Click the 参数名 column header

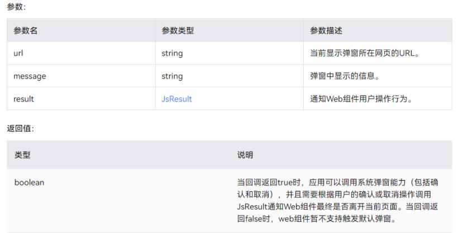click(26, 31)
